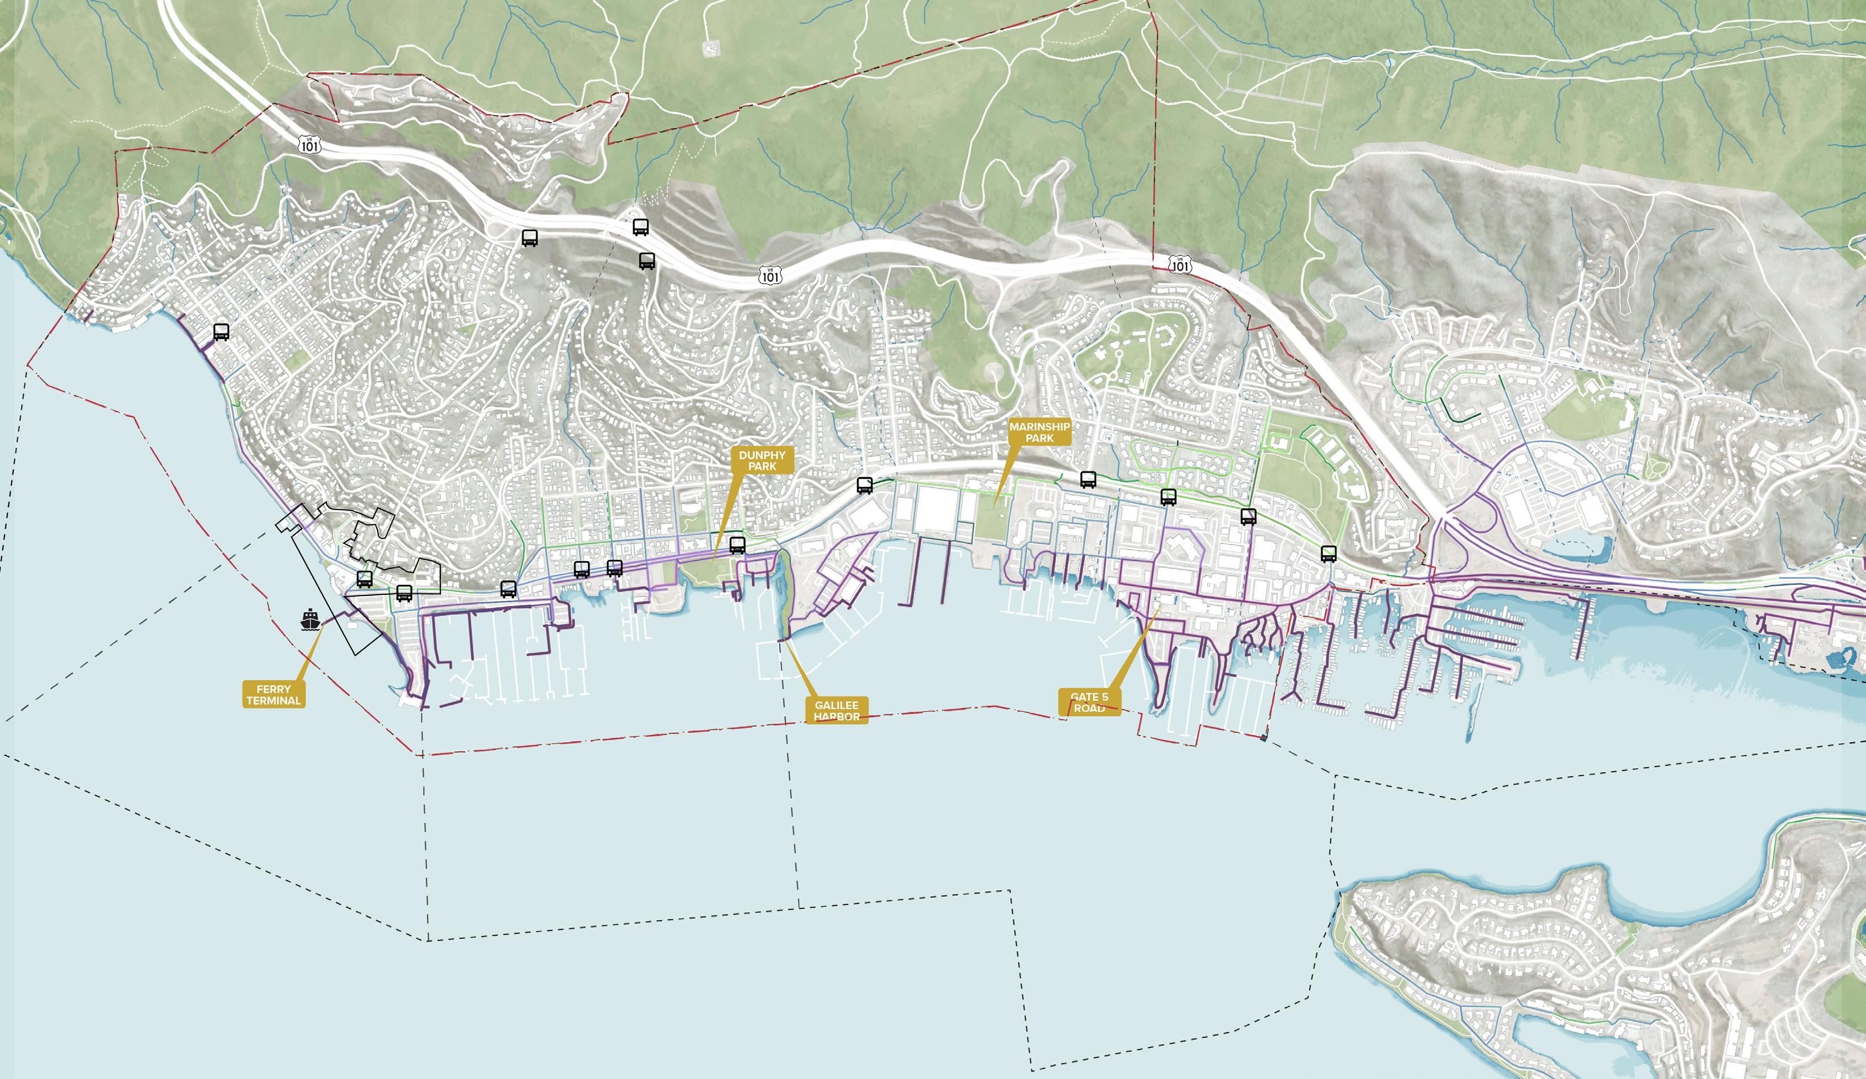Screen dimensions: 1866x1079
Task: Click the rightmost bus stop icon
Action: coord(1328,554)
